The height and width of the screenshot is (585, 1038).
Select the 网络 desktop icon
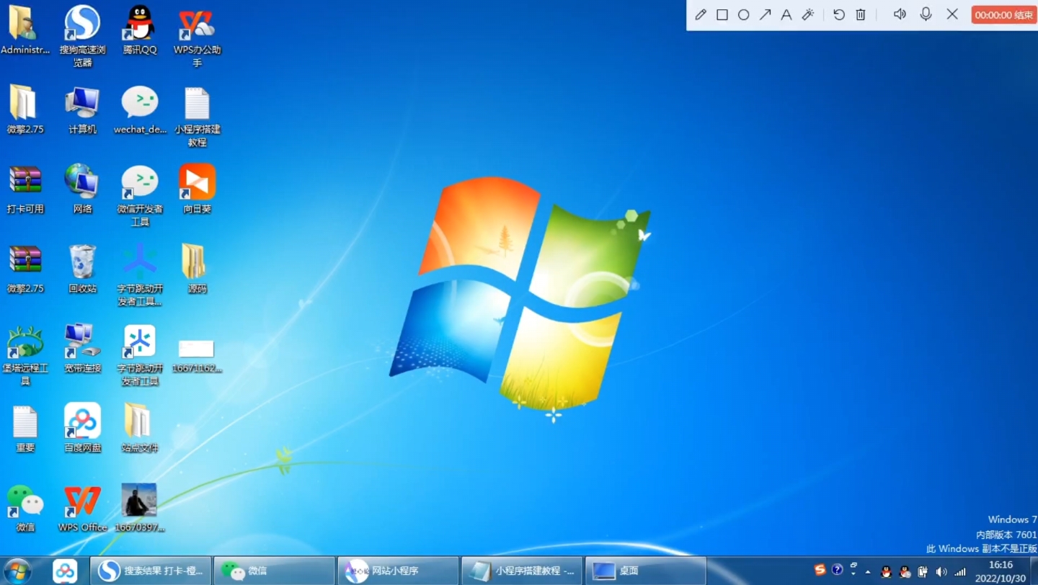point(82,189)
